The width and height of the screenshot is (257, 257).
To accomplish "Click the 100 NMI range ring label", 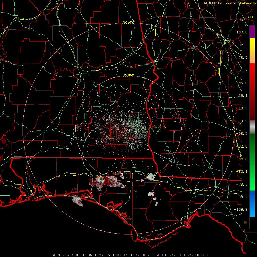I will point(128,23).
